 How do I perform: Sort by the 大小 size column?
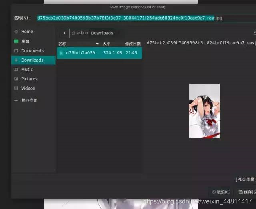tap(107, 44)
